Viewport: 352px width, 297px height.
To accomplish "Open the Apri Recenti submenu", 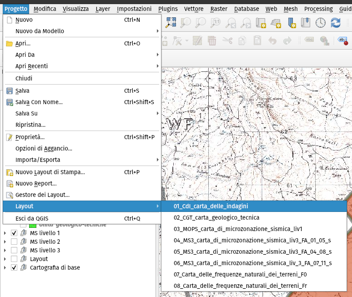I will 82,66.
